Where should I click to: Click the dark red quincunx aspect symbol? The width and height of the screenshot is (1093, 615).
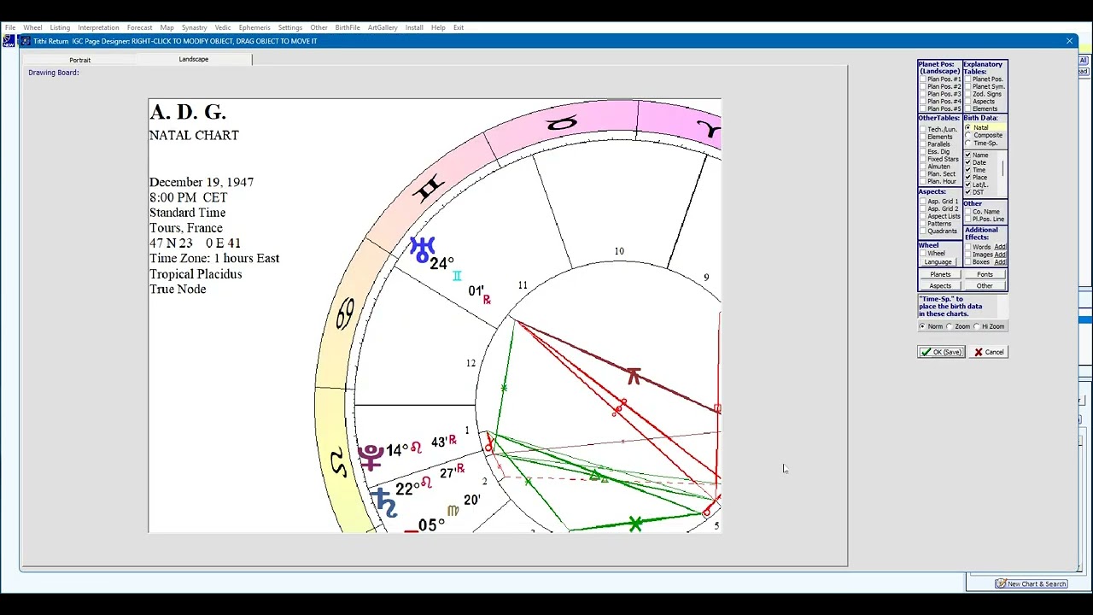click(633, 376)
